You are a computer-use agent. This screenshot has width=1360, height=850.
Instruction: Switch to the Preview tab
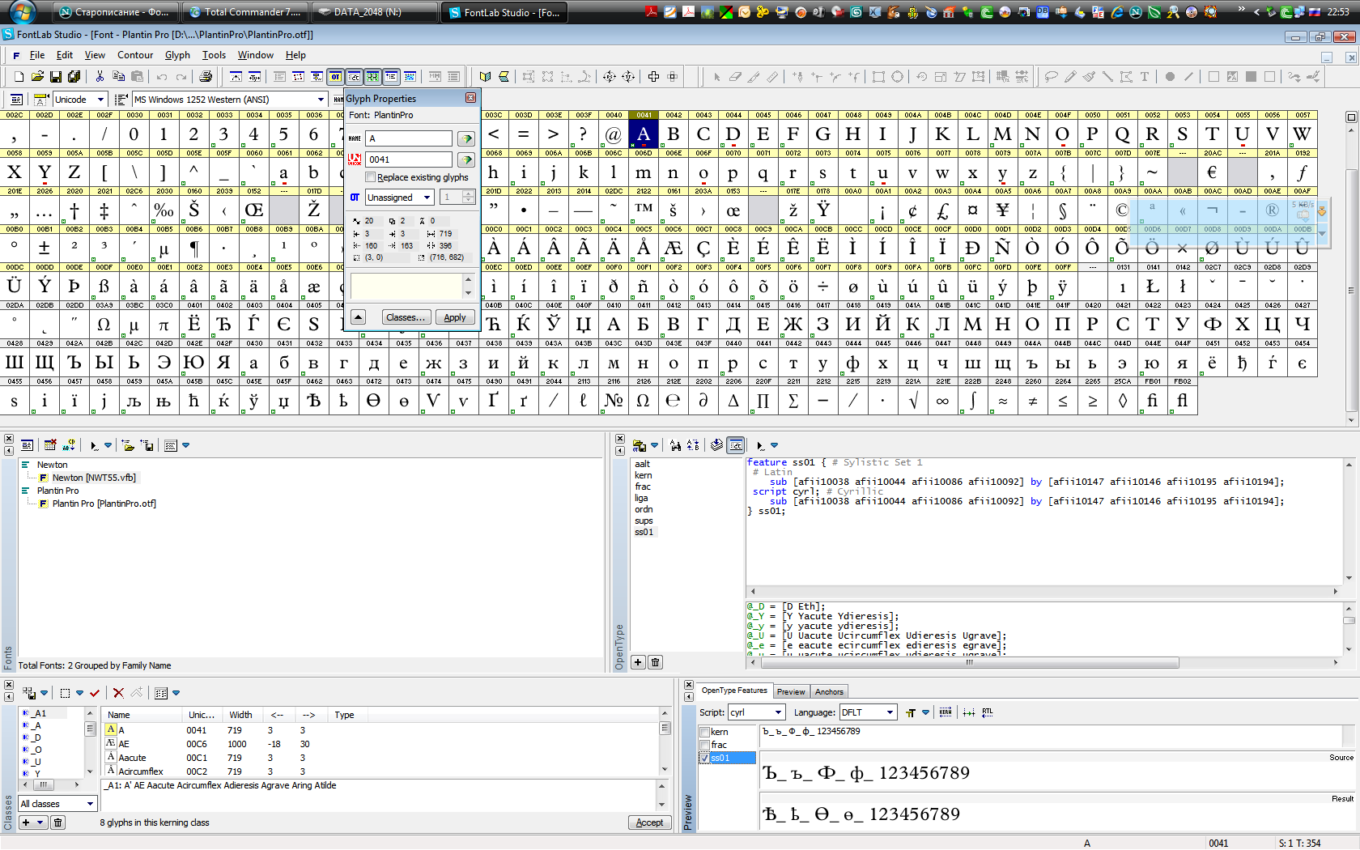click(791, 691)
